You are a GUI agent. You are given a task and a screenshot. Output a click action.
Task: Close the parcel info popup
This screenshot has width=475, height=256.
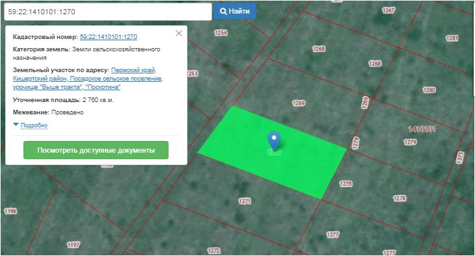tap(179, 33)
